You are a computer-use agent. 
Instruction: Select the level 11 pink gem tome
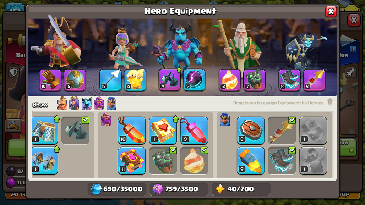132,161
